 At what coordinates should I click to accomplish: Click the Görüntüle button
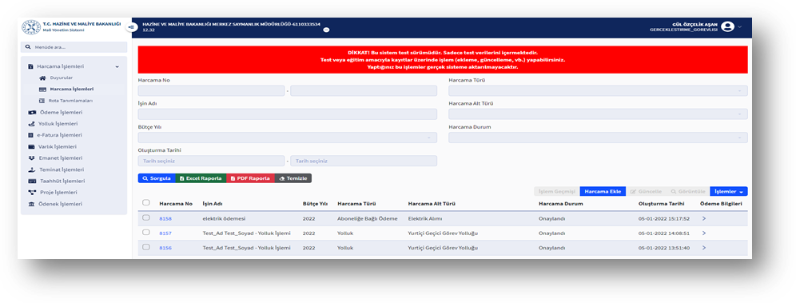687,191
